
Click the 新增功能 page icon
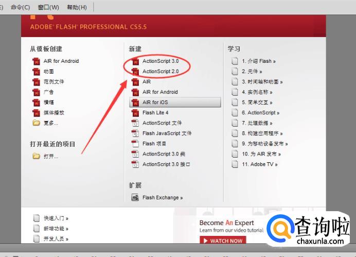[x=36, y=228]
